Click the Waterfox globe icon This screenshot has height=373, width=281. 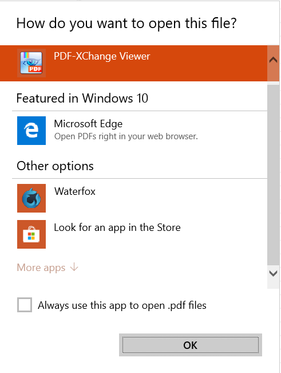tap(31, 198)
